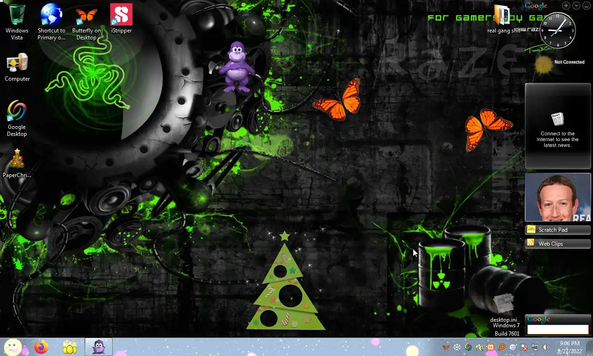Open the network connection tray icon
593x356 pixels.
pyautogui.click(x=535, y=347)
